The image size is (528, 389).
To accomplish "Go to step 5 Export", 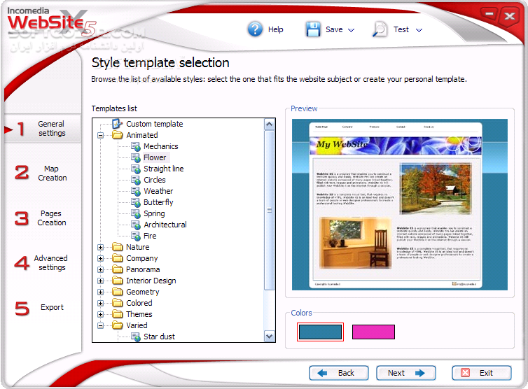I will [42, 308].
